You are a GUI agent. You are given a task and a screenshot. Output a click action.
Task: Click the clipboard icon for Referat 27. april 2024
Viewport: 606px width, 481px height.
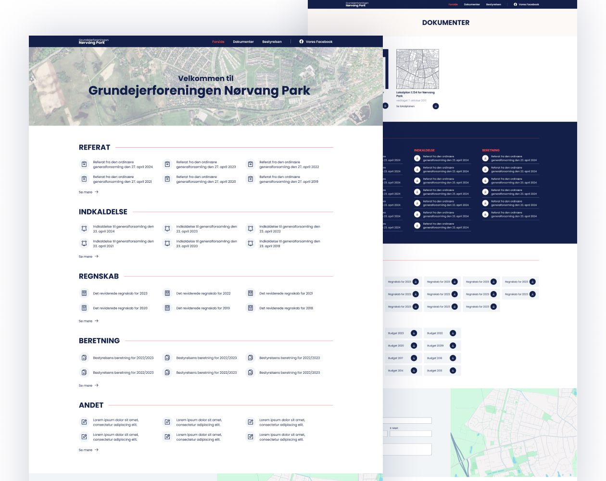tap(84, 165)
